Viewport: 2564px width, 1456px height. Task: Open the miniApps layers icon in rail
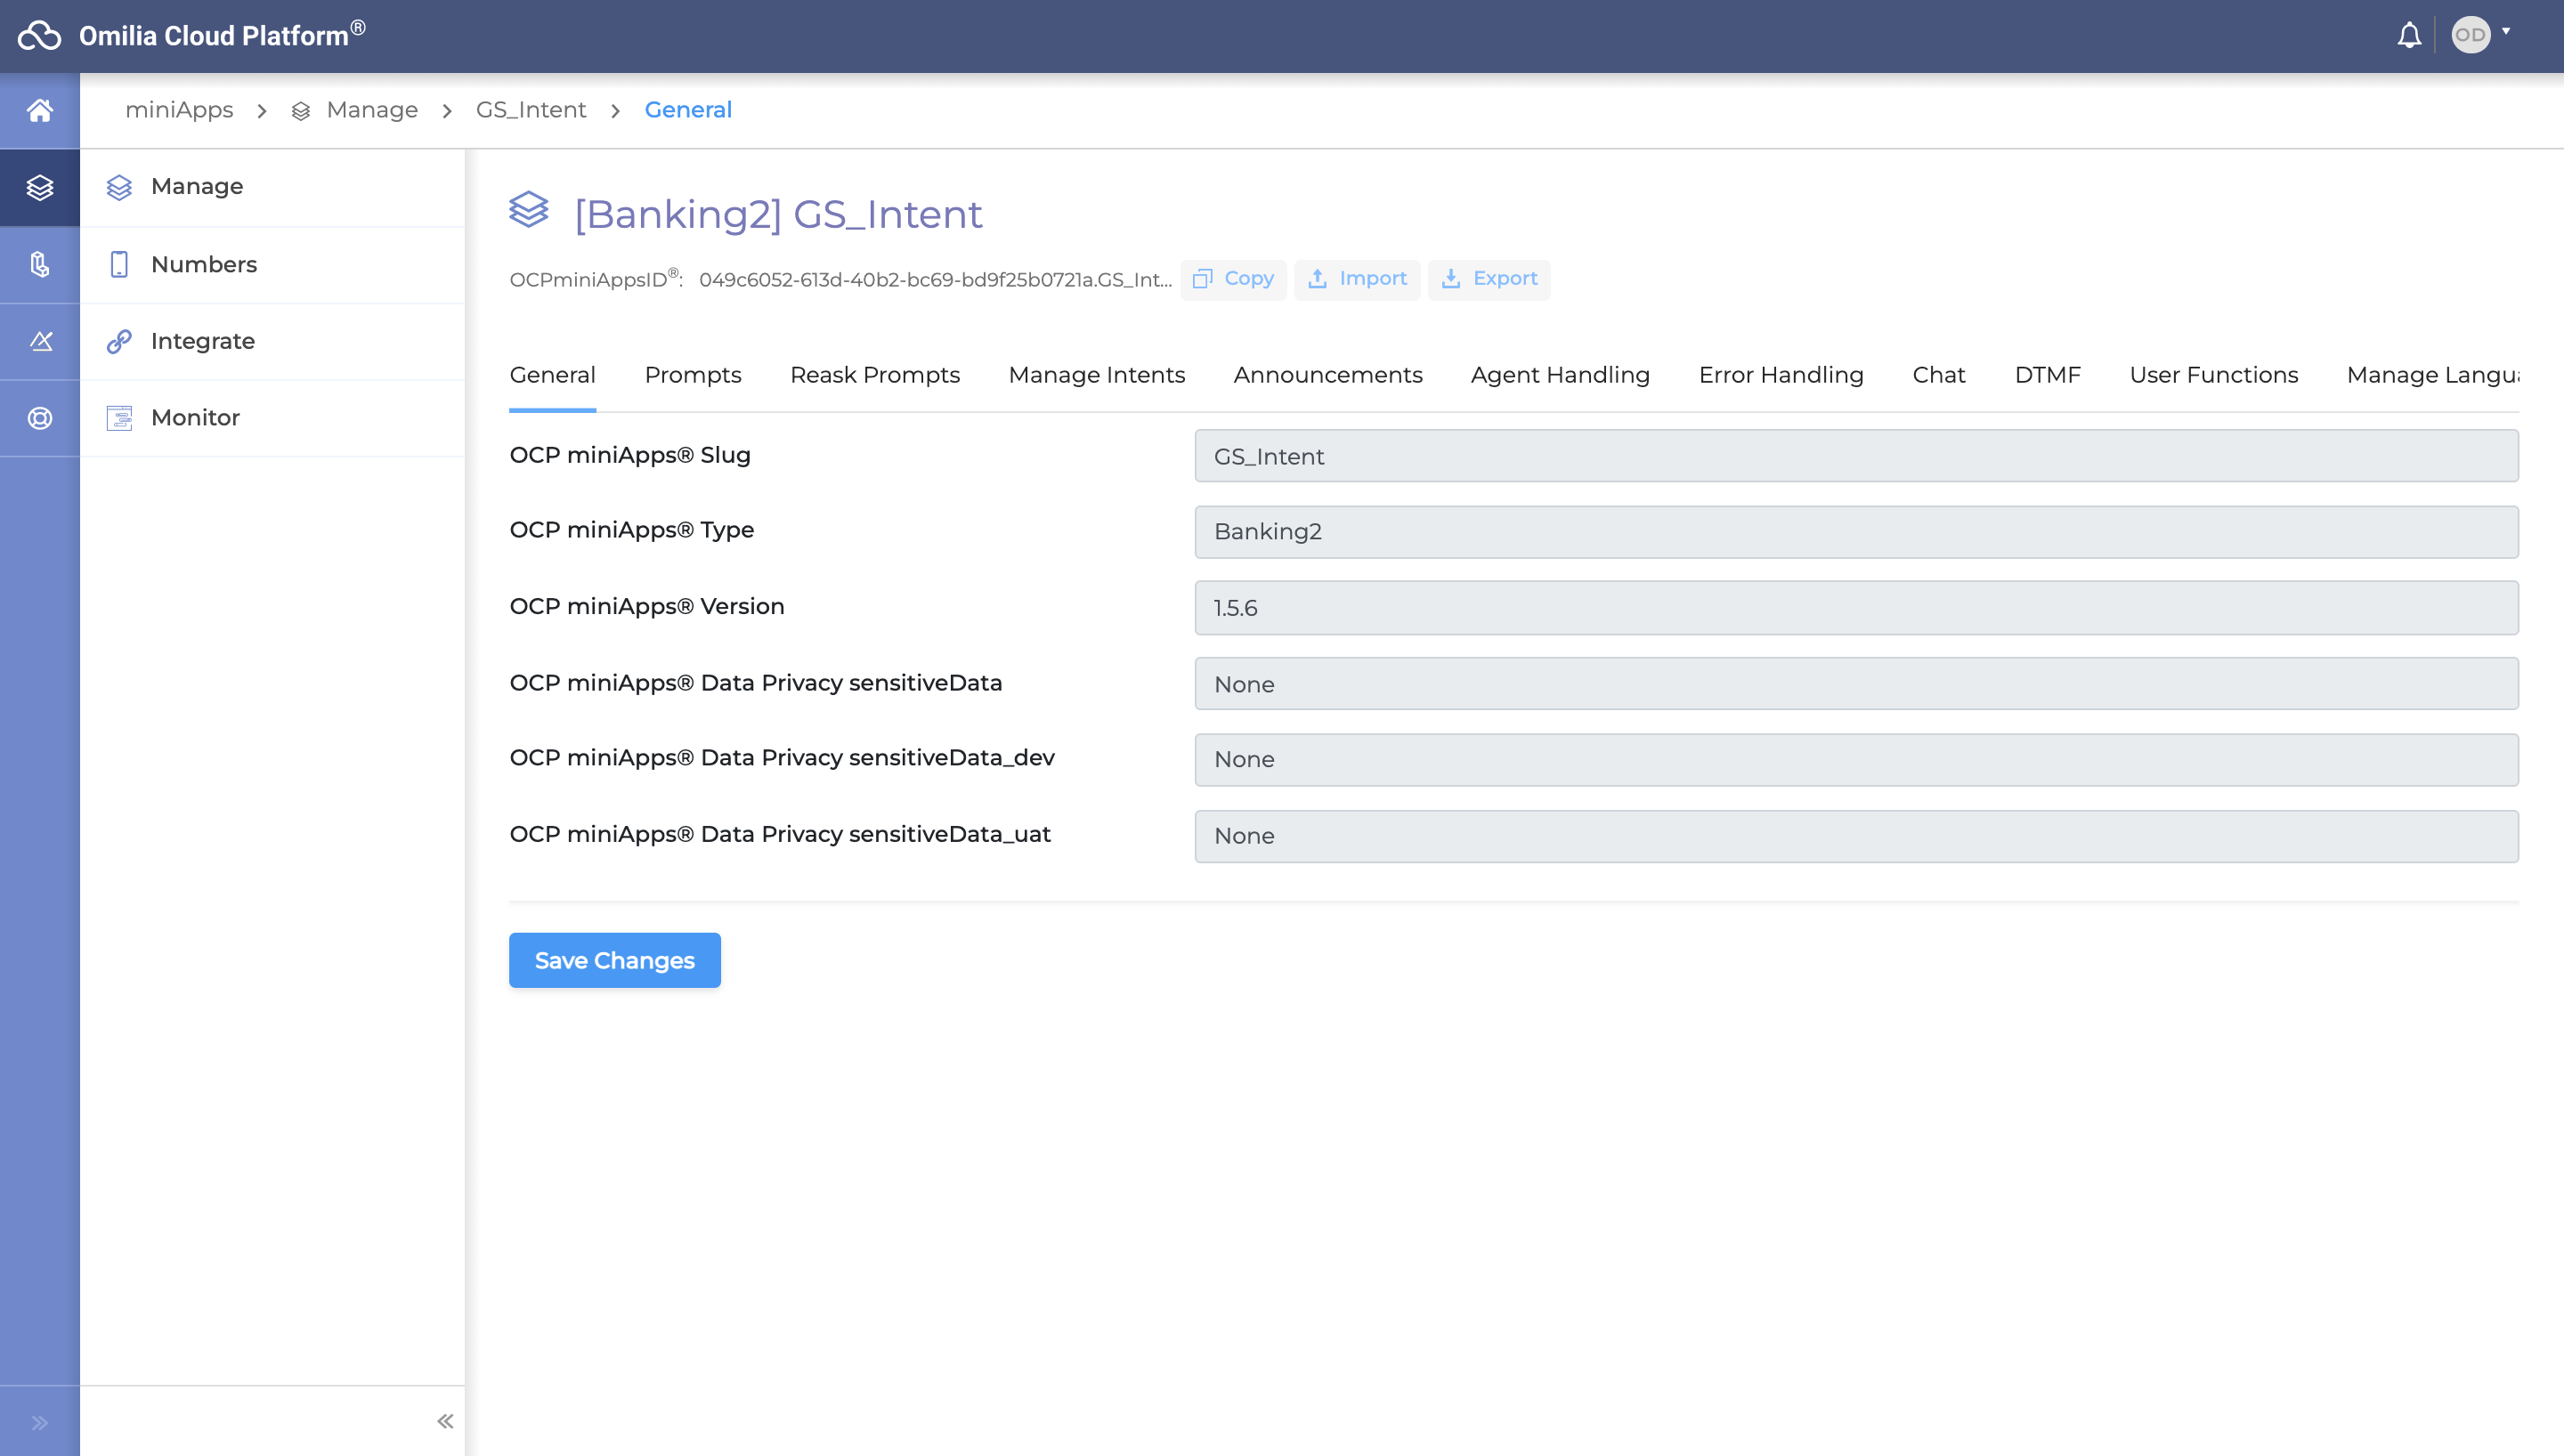point(40,187)
